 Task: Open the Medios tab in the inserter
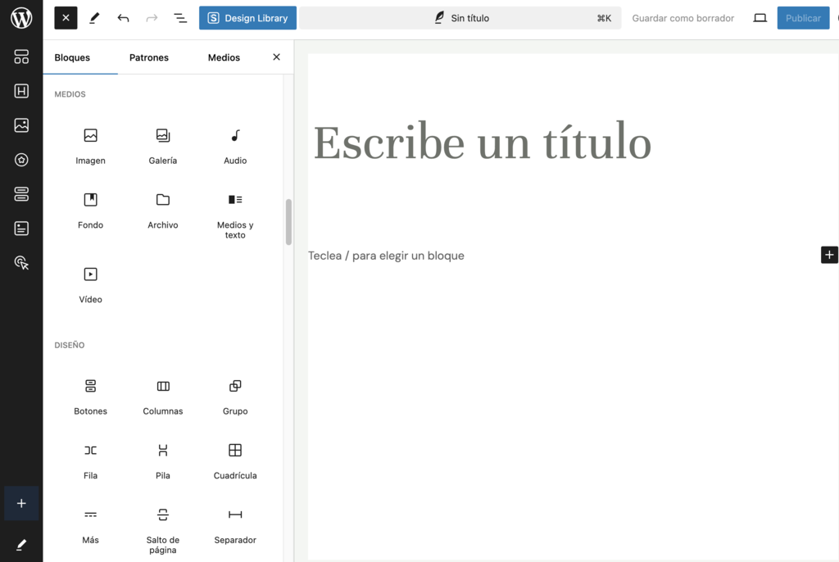[223, 57]
